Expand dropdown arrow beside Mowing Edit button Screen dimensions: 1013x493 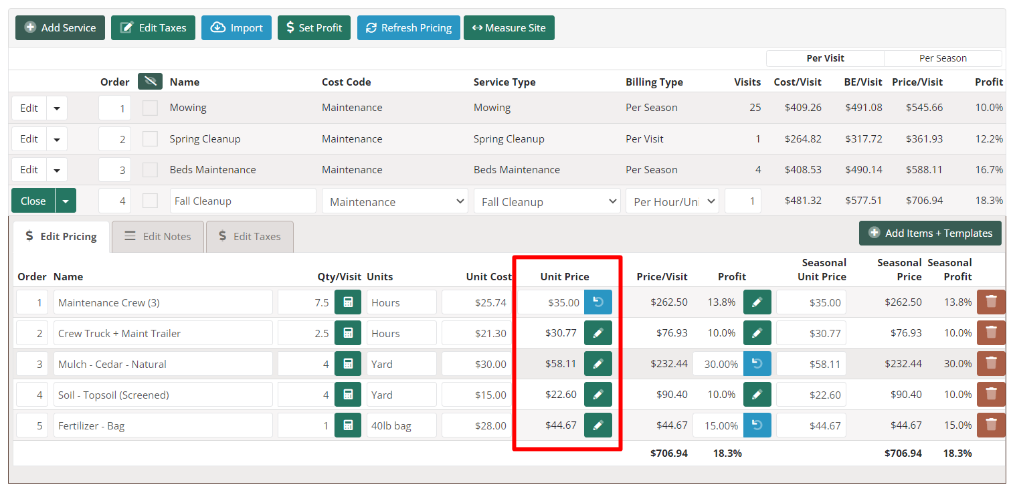(57, 108)
